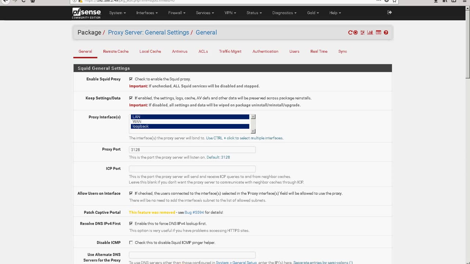Switch to the Real Time tab
This screenshot has width=470, height=264.
point(319,51)
